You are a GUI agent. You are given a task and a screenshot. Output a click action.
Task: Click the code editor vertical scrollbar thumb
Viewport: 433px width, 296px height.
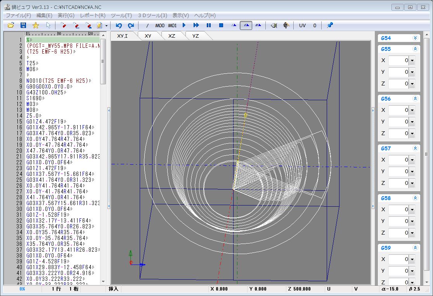(103, 61)
